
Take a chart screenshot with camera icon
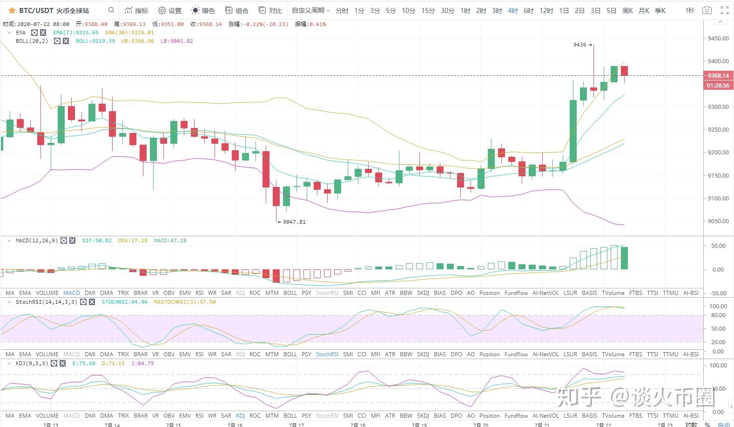(x=707, y=10)
